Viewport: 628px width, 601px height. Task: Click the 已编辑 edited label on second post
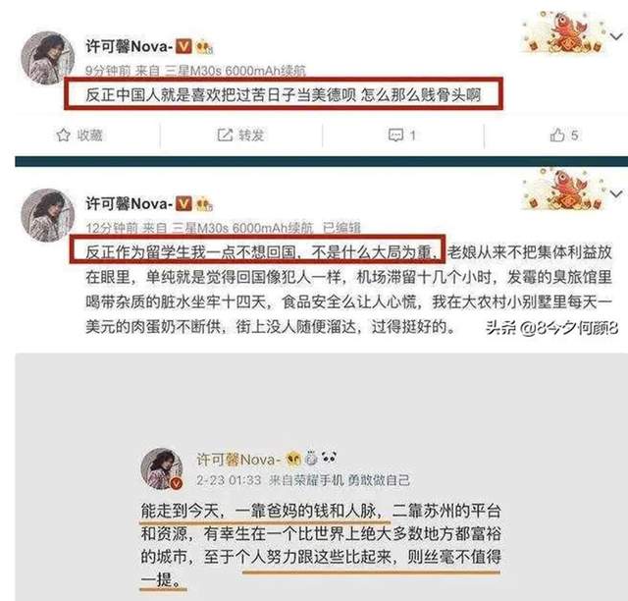point(341,228)
